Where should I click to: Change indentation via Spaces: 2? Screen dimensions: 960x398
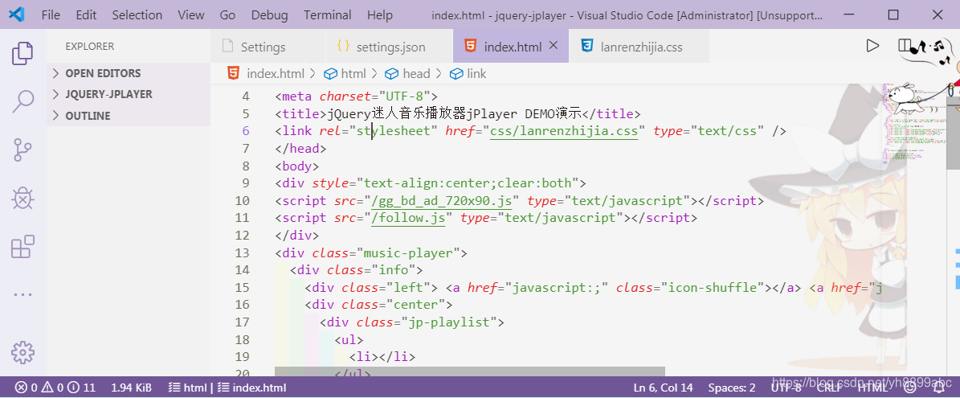coord(732,388)
